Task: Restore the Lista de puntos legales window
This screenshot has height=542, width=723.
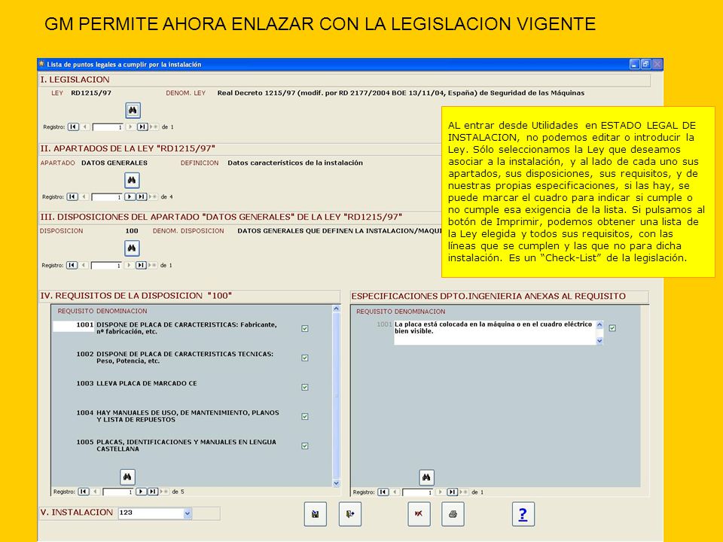Action: click(x=646, y=65)
